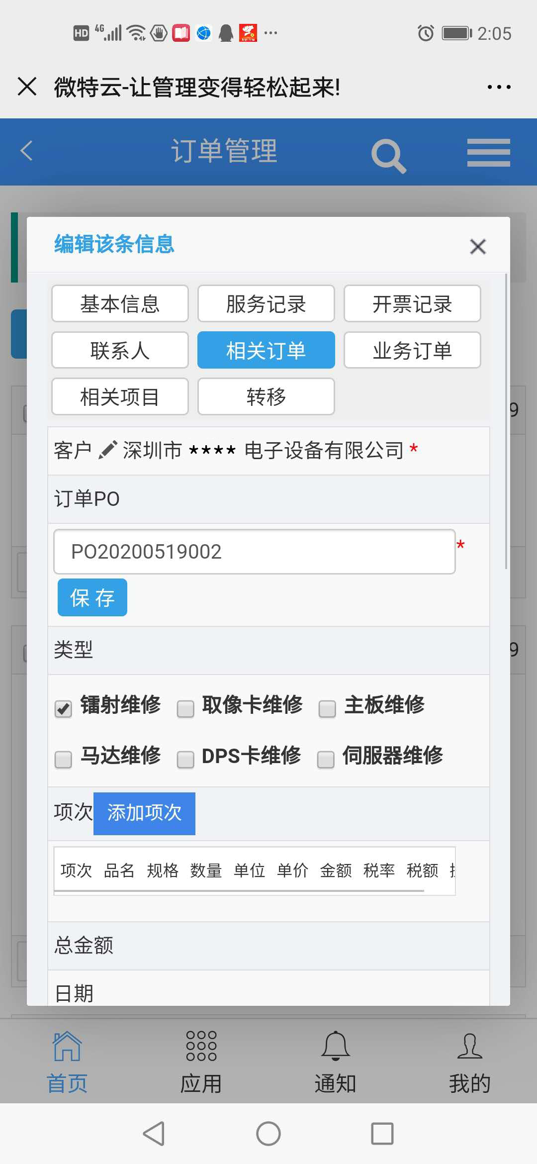Focus the order PO input field

point(255,552)
